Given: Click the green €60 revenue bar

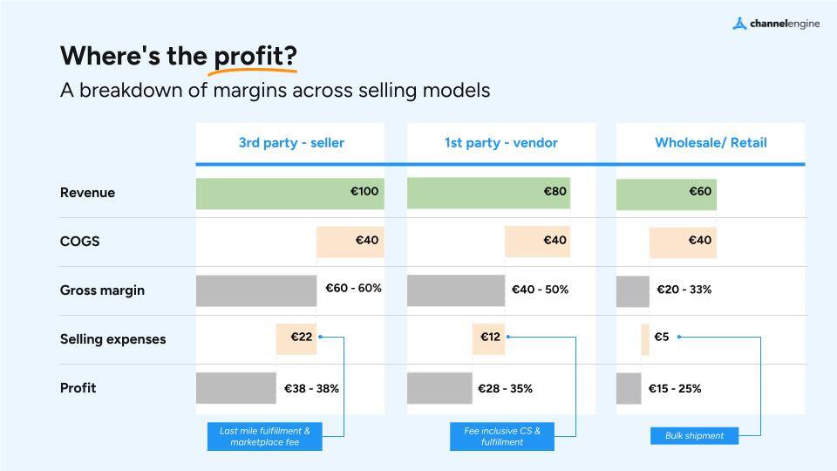Looking at the screenshot, I should tap(666, 193).
